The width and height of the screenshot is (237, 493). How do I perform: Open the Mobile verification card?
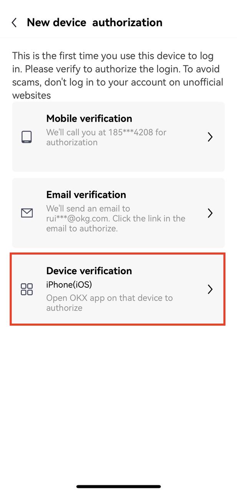pyautogui.click(x=118, y=137)
